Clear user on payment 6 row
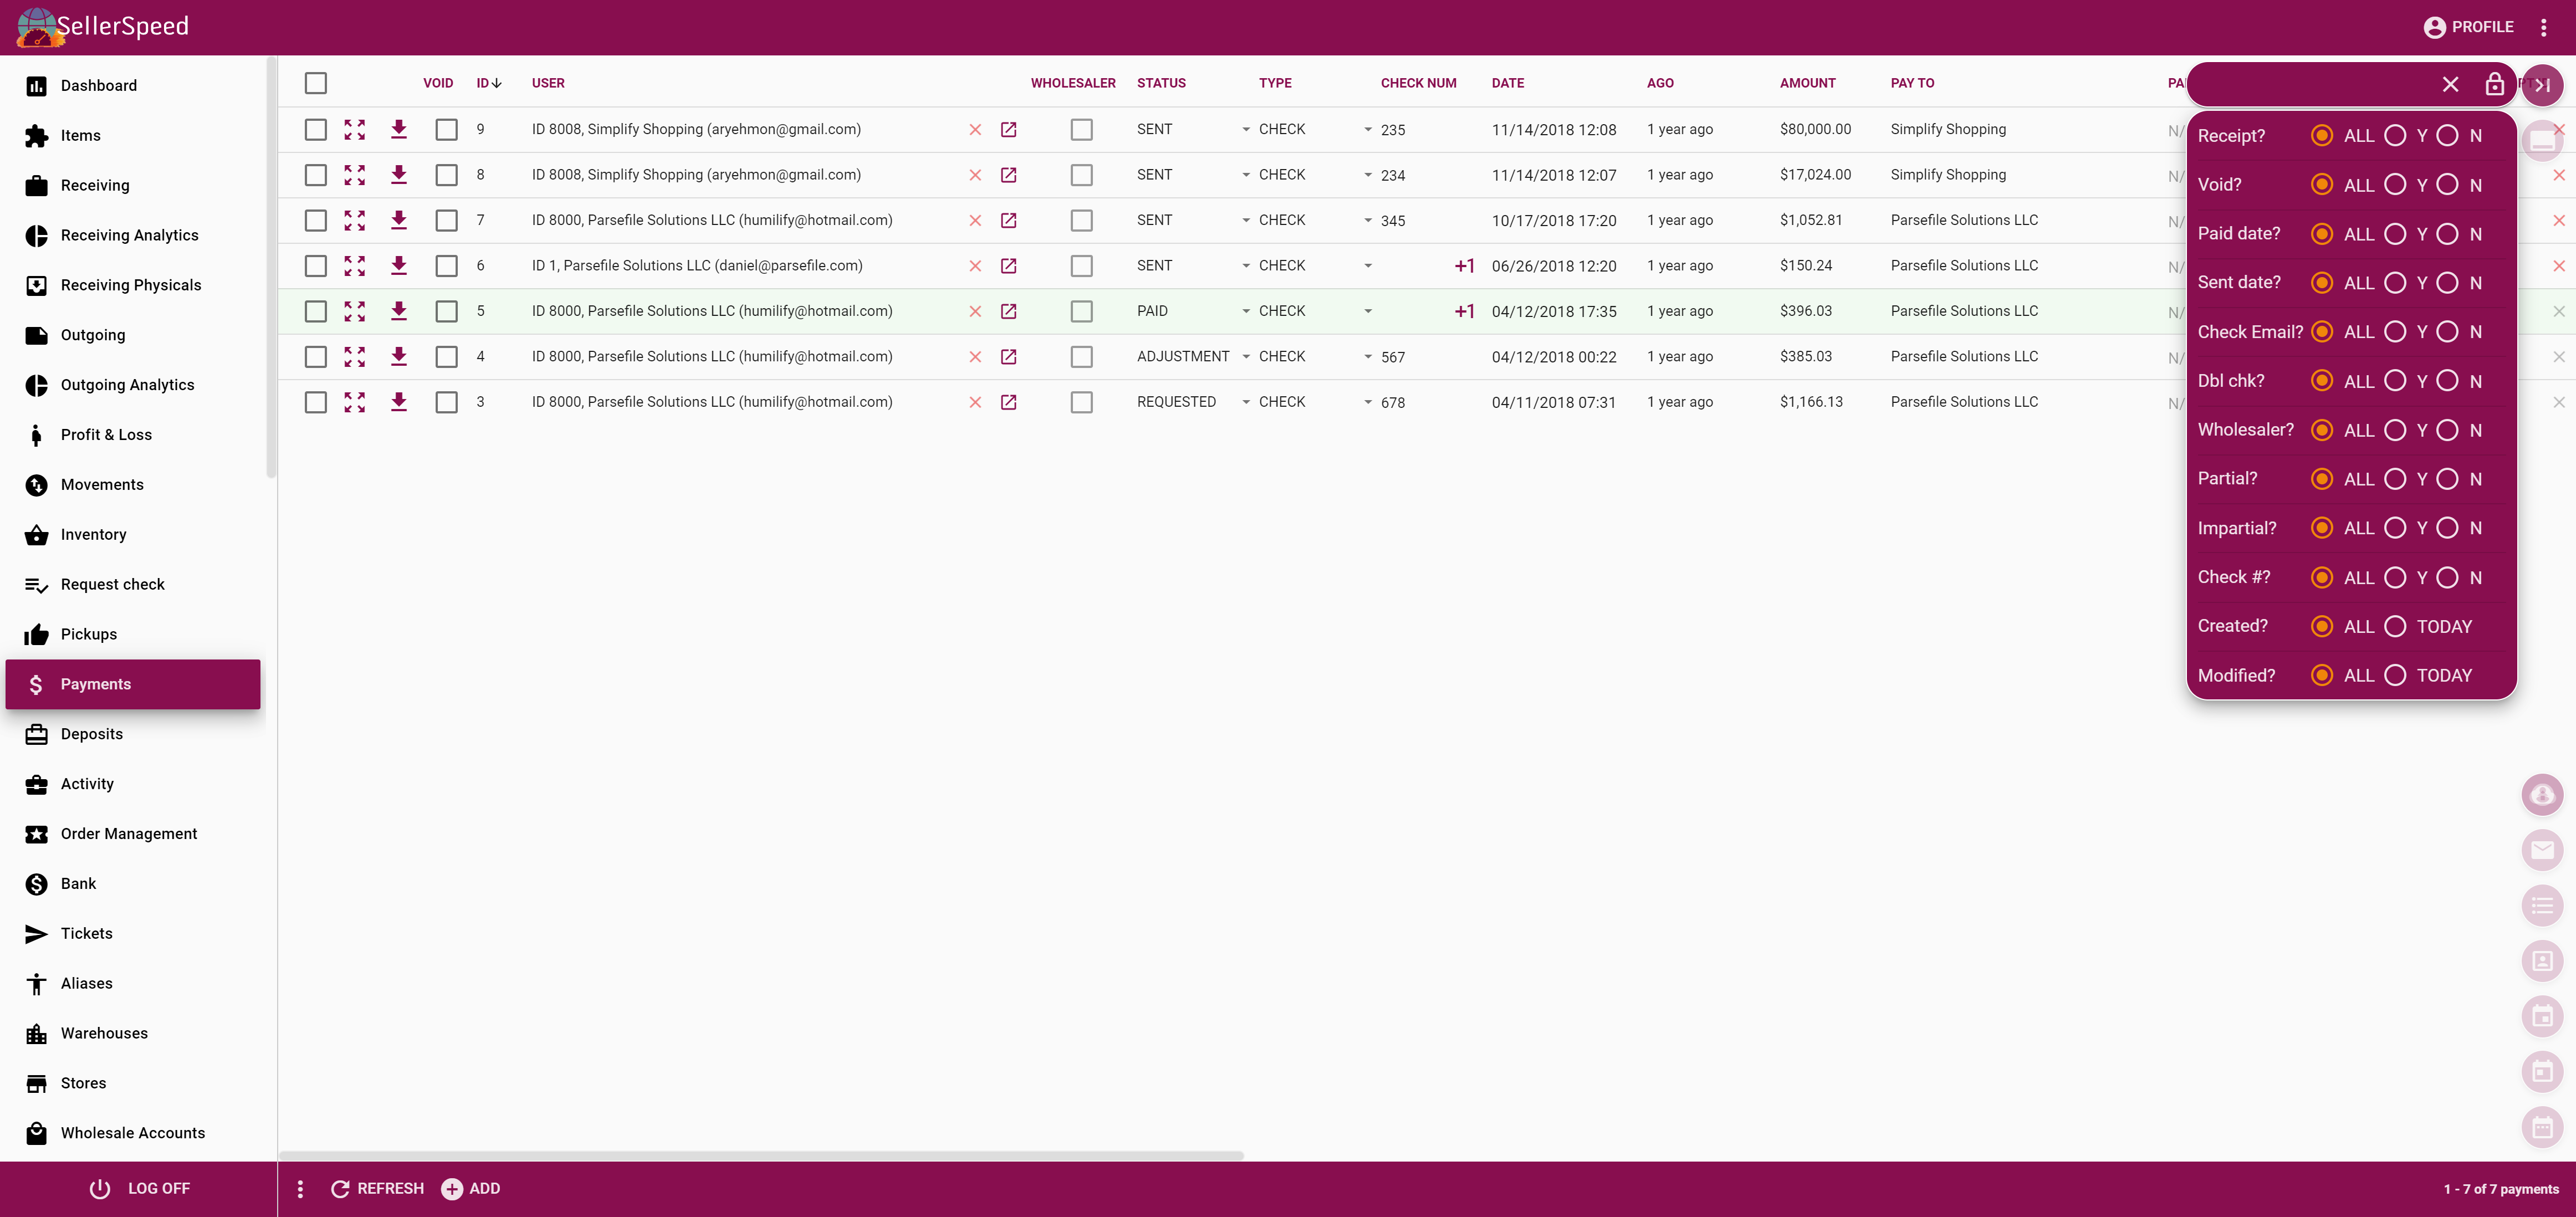 pyautogui.click(x=975, y=266)
